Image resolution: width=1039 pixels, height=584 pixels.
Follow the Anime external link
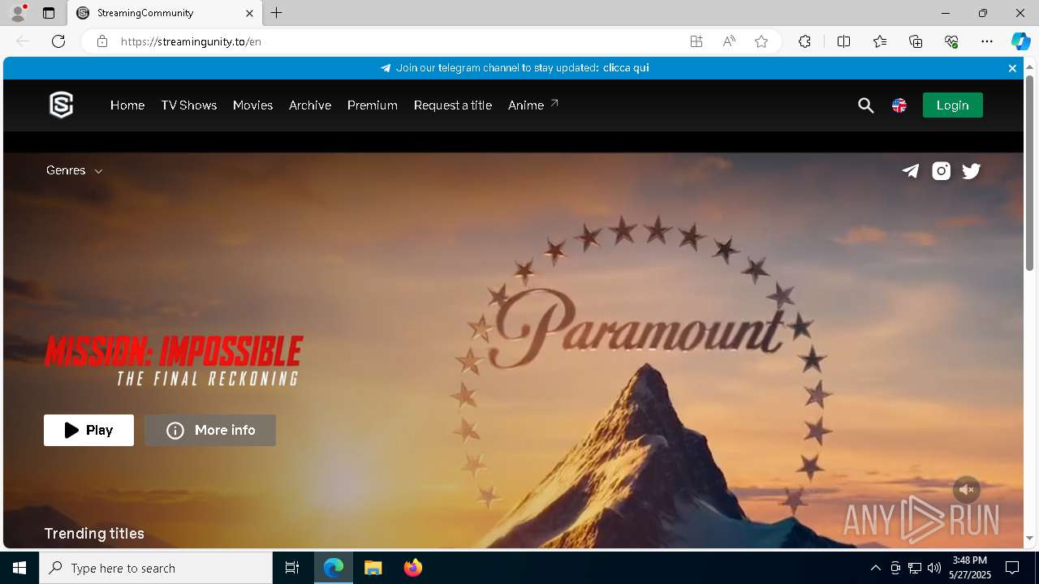tap(533, 105)
